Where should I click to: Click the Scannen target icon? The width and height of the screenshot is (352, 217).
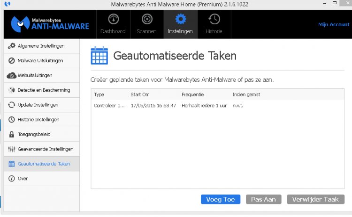(x=146, y=20)
